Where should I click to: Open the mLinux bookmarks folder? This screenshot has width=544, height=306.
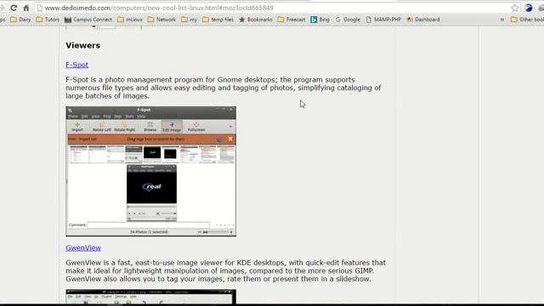tap(130, 20)
